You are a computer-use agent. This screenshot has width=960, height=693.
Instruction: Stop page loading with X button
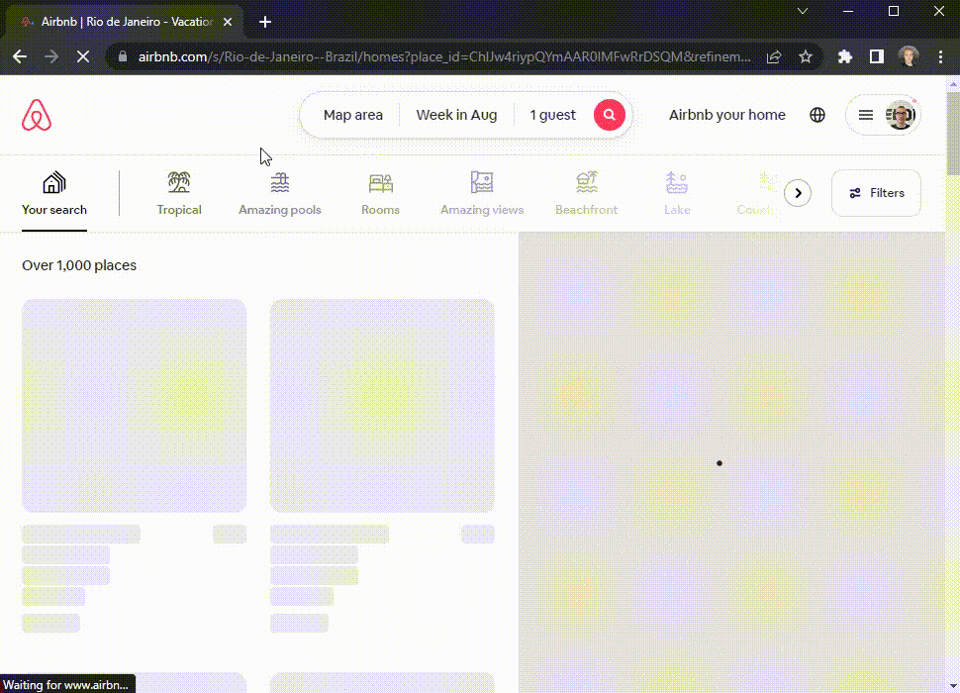tap(83, 57)
